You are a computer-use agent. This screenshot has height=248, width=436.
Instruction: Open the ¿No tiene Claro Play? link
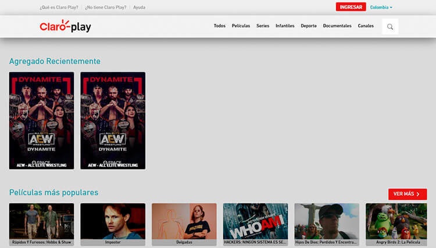(x=105, y=8)
